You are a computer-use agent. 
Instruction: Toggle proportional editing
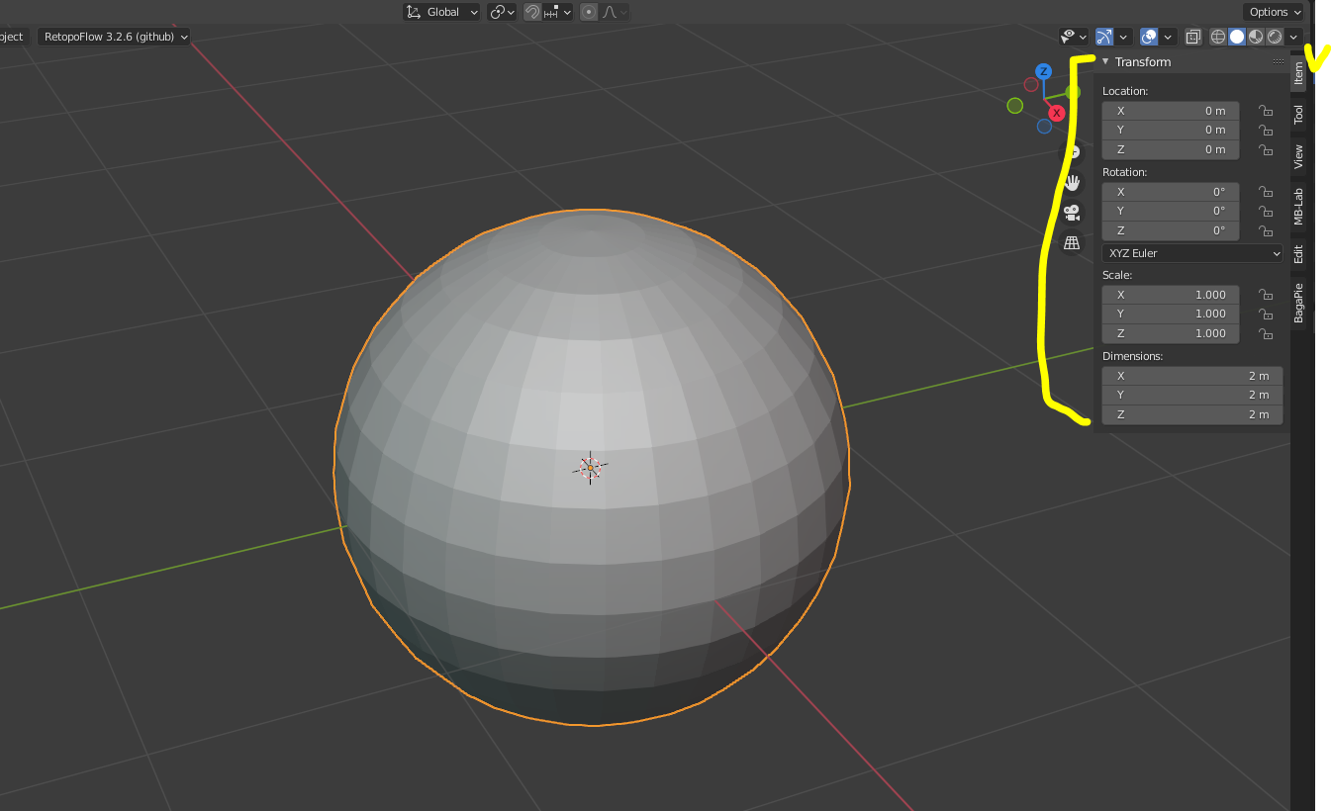(x=589, y=12)
